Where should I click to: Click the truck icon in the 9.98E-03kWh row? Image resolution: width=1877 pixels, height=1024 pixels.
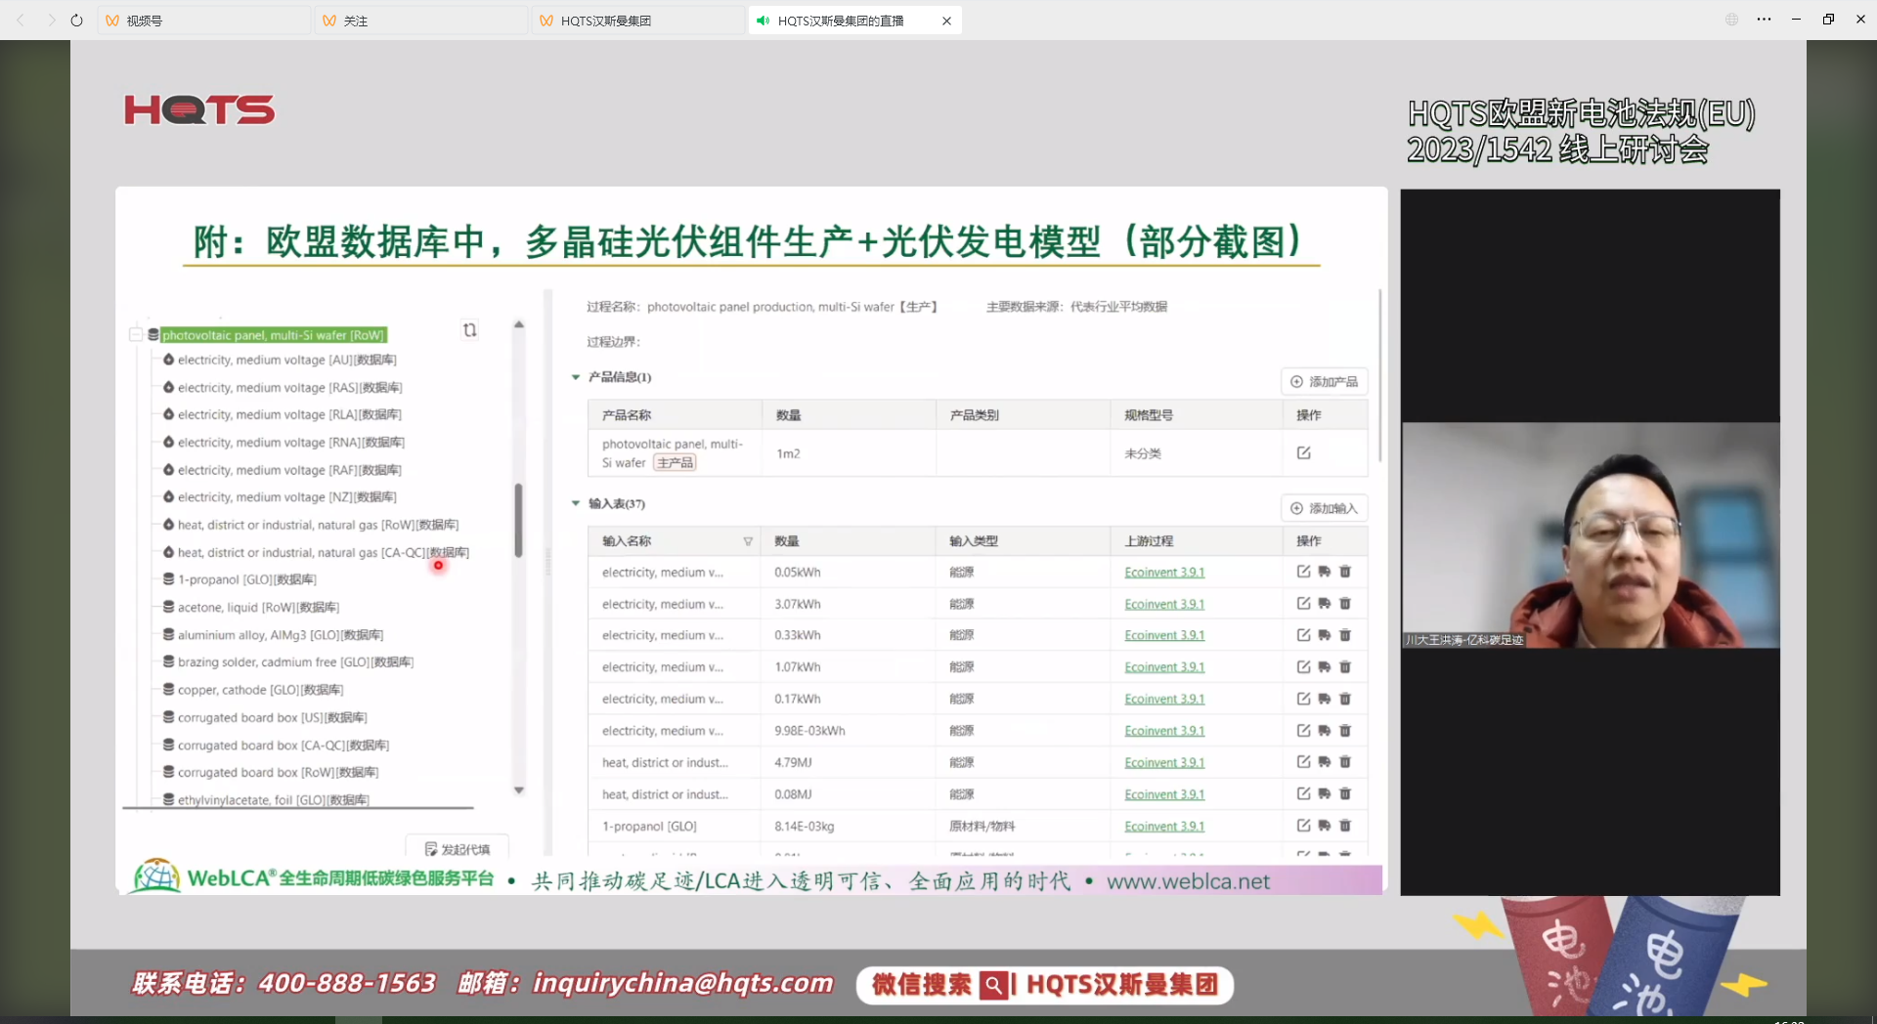(x=1325, y=731)
